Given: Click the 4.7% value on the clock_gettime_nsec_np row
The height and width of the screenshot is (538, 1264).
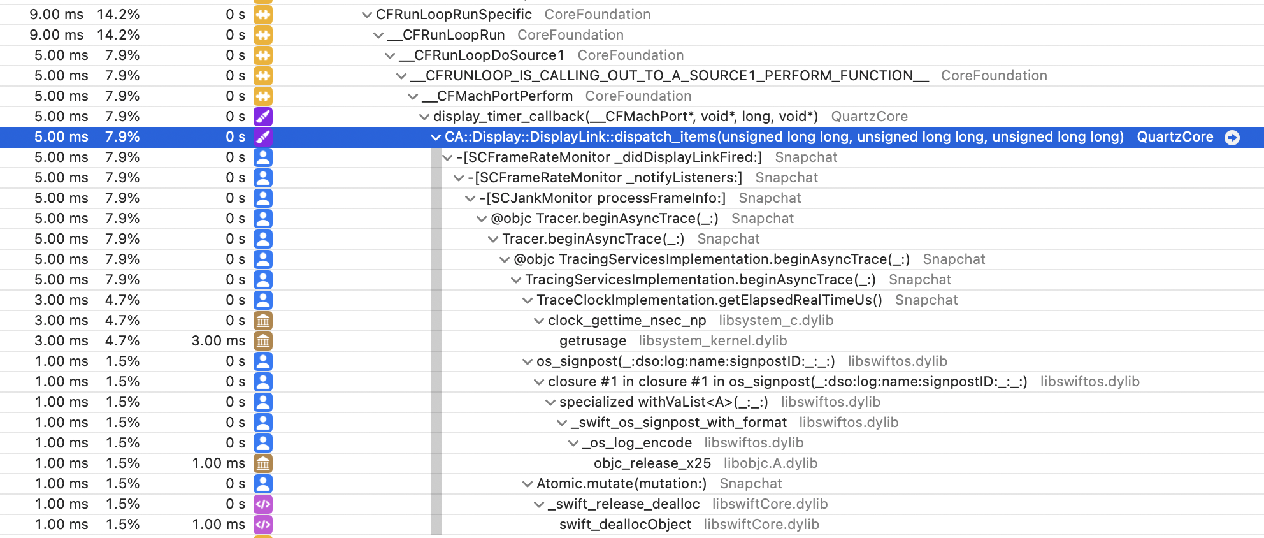Looking at the screenshot, I should (122, 321).
